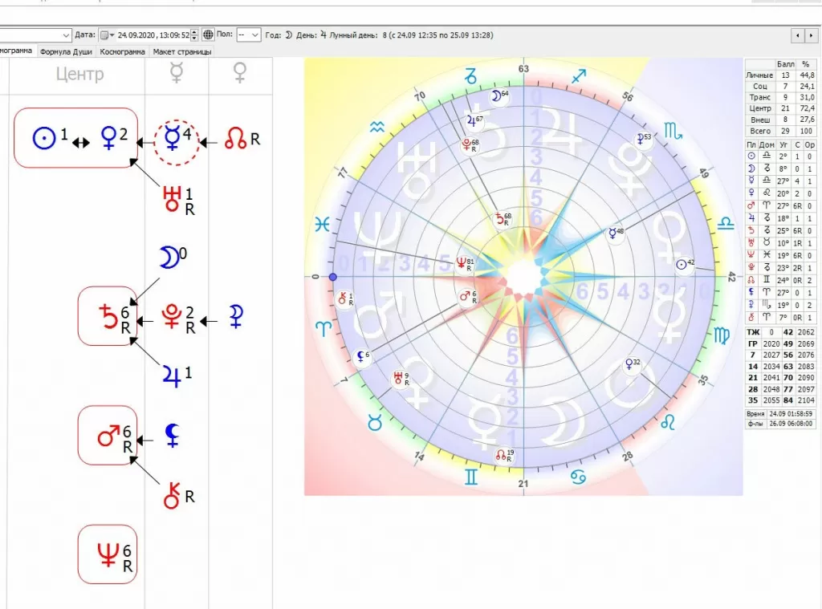
Task: Click the globe icon beside the date field
Action: point(208,35)
